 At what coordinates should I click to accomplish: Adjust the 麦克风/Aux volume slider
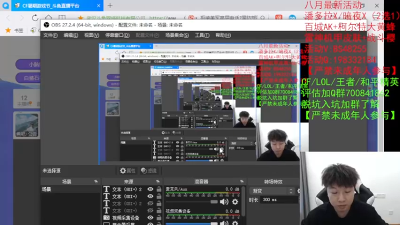(x=214, y=202)
